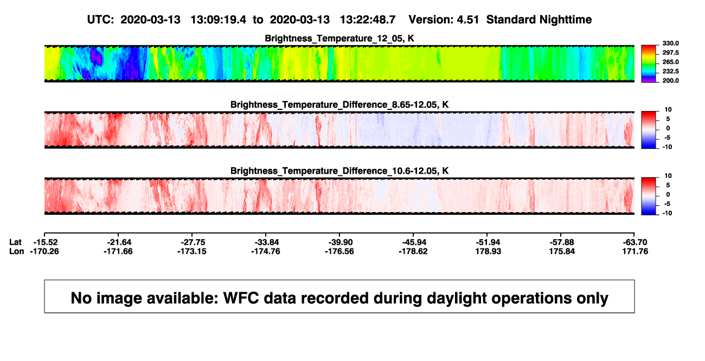Viewport: 705px width, 361px height.
Task: Click the red-blue colorbar of 8.65-12.05 plot
Action: click(649, 130)
